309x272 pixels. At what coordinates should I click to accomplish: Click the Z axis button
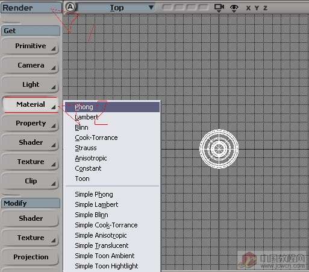[265, 8]
